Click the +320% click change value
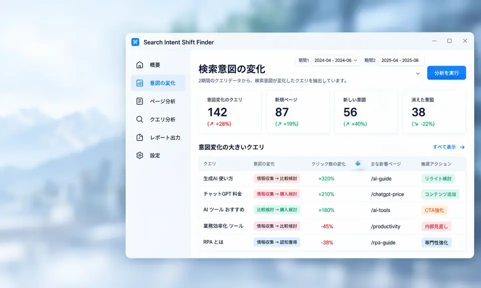Viewport: 481px width, 288px height. coord(326,178)
